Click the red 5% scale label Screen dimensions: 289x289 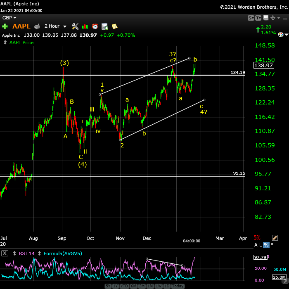[257, 238]
